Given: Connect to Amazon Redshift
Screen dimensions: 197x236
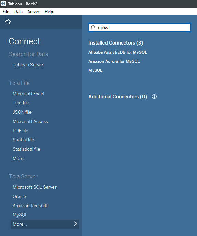Looking at the screenshot, I should pos(30,206).
